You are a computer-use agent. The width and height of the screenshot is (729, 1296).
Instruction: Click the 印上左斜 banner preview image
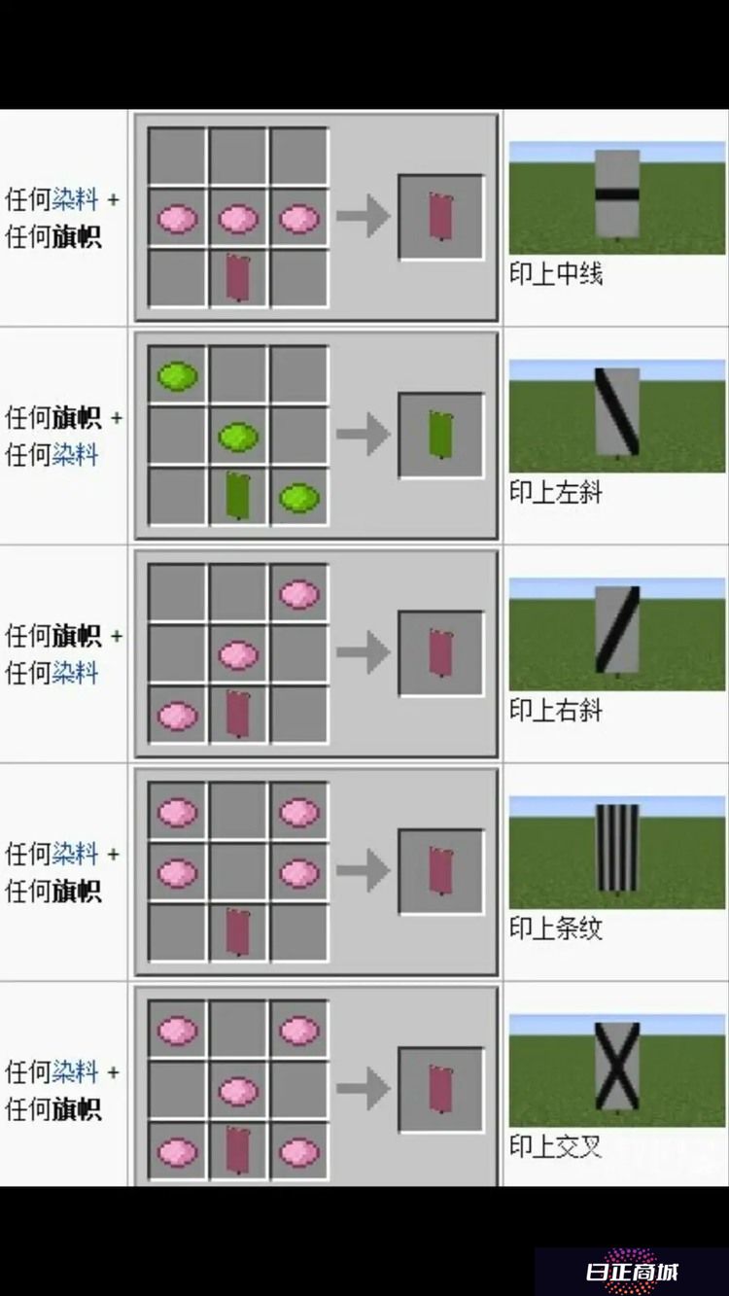click(616, 416)
